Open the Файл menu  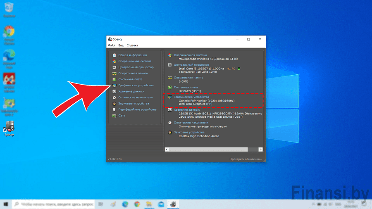[112, 45]
